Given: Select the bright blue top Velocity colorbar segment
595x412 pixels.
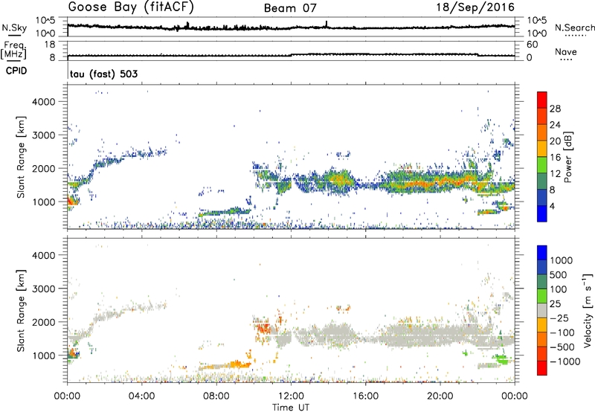Looking at the screenshot, I should (x=542, y=253).
